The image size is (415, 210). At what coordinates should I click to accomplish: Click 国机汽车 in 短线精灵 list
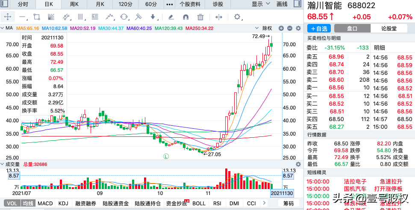click(x=355, y=189)
